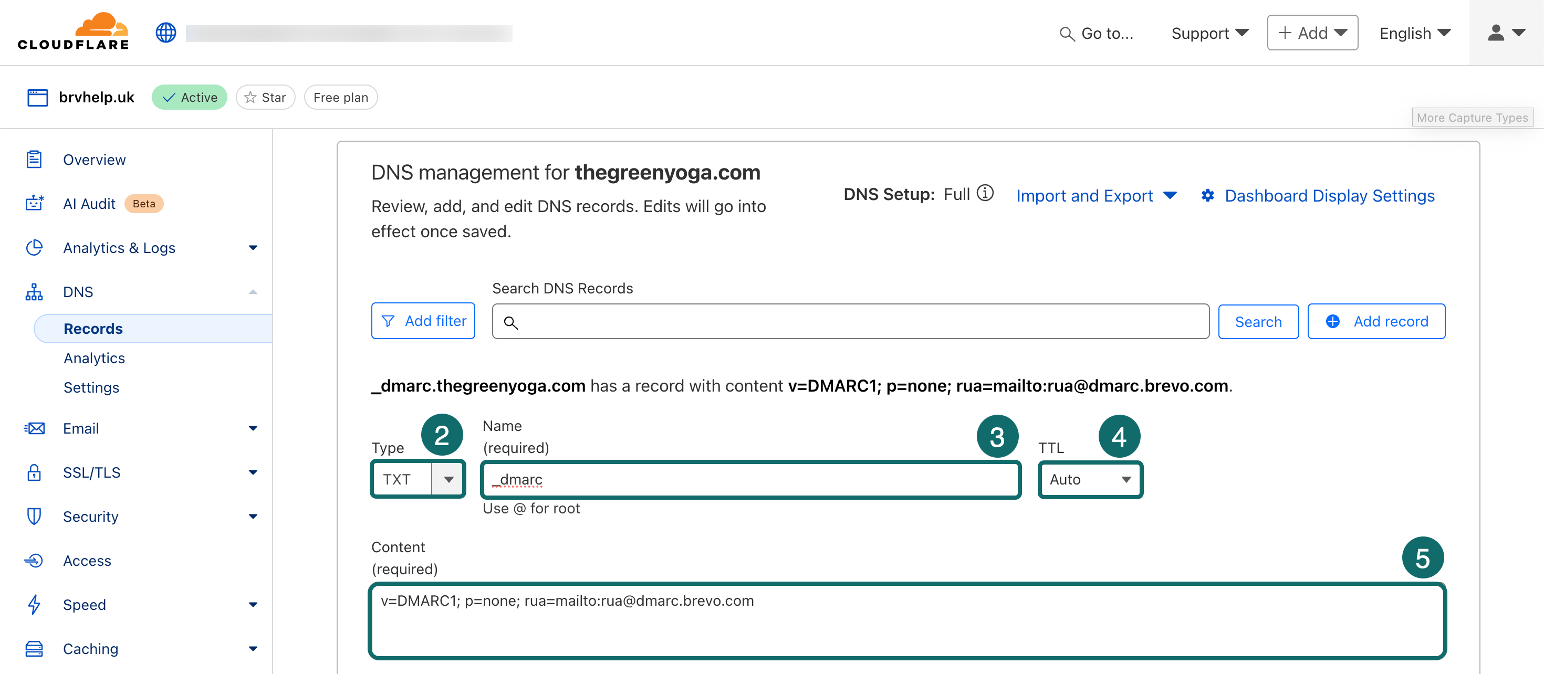Click the Speed lightning bolt icon
Screen dimensions: 1544x674
tap(34, 605)
